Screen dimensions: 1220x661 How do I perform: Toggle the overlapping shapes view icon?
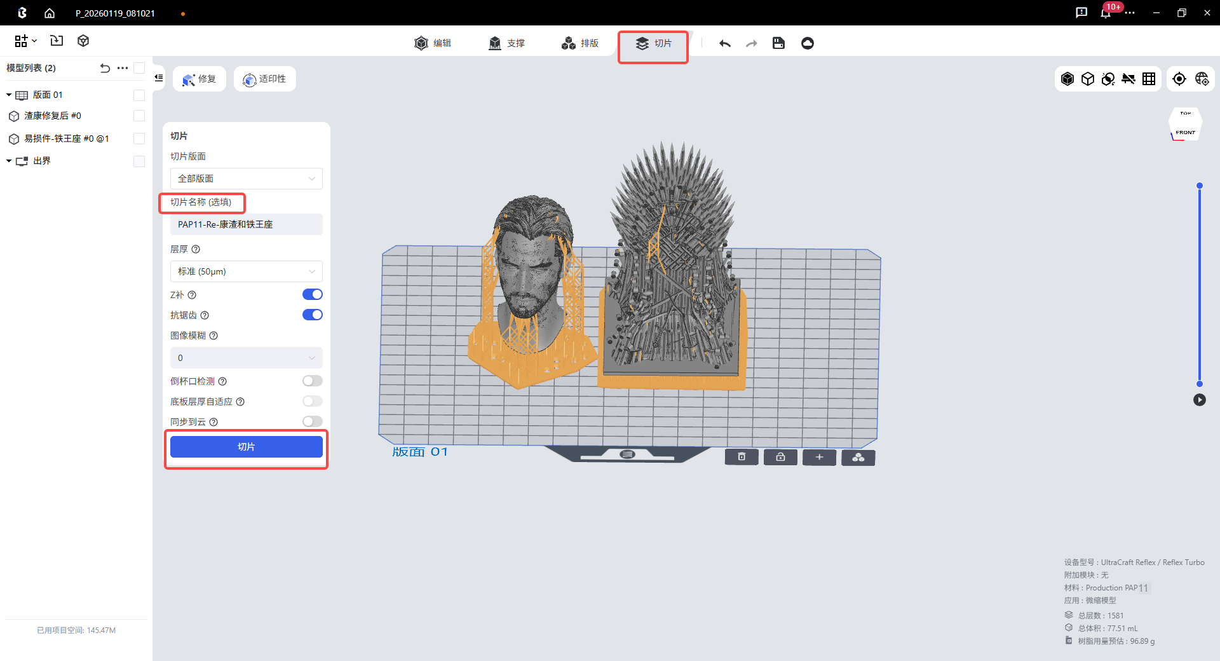[x=1108, y=79]
